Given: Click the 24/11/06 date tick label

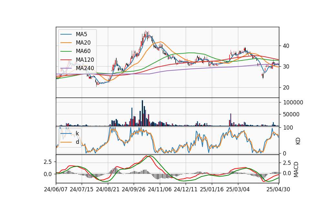Looking at the screenshot, I should point(160,189).
